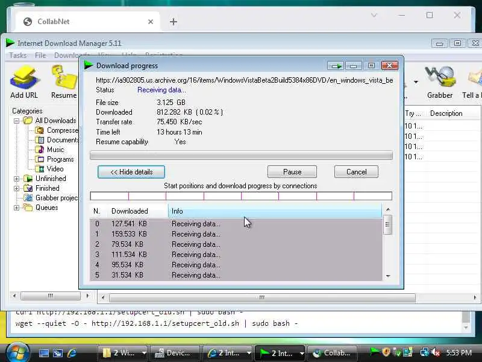The width and height of the screenshot is (482, 362).
Task: Click the network tray icon
Action: [425, 352]
